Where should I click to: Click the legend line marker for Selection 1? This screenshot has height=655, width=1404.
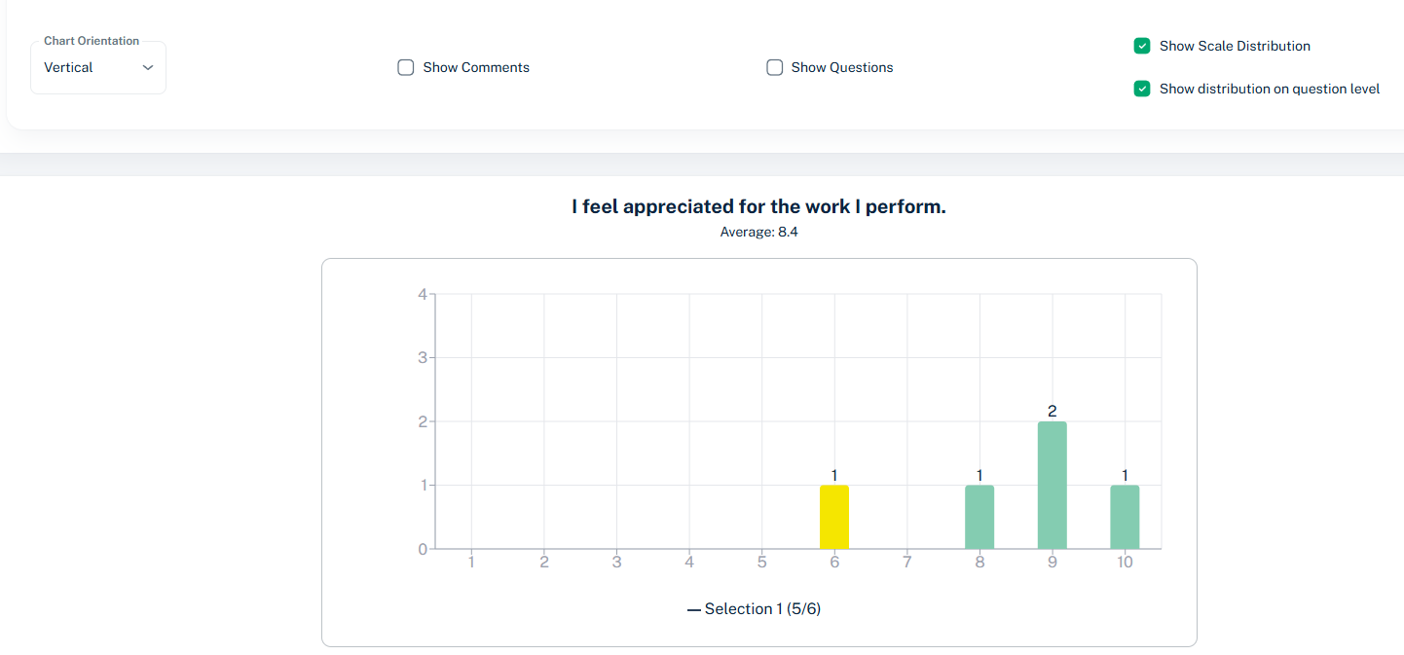[x=694, y=610]
